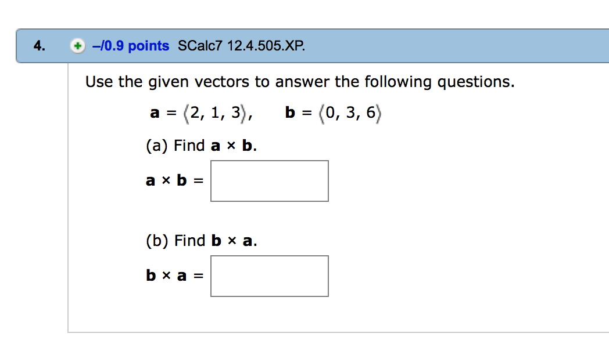Screen dimensions: 609x355
Task: Click the bold a in the vector definition
Action: (154, 113)
